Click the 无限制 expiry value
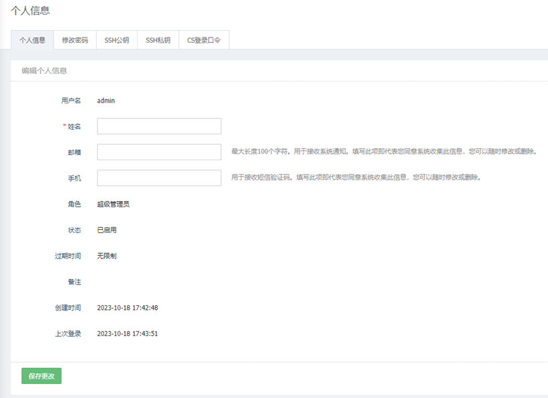Image resolution: width=548 pixels, height=398 pixels. point(107,256)
